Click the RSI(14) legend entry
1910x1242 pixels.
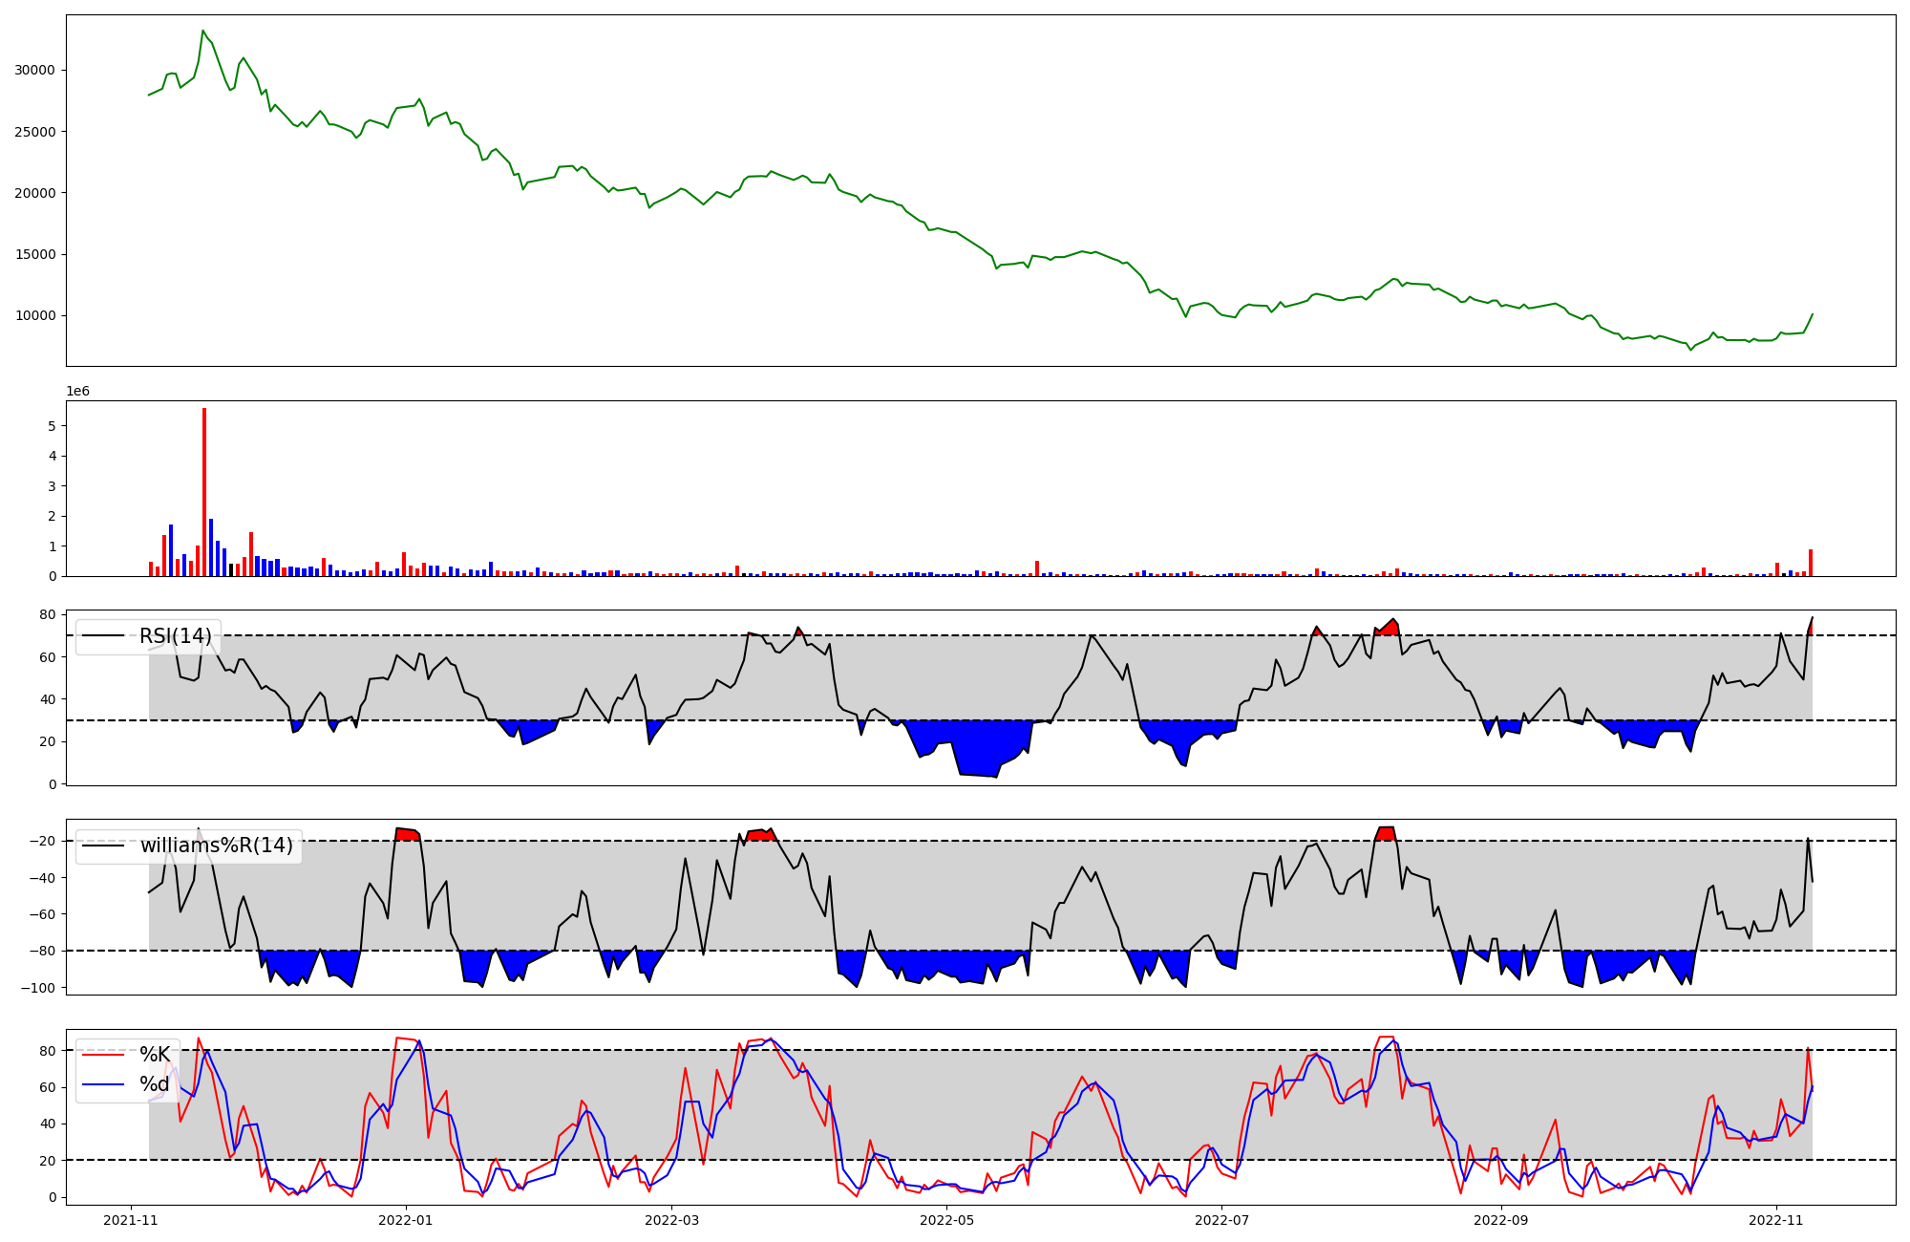[x=176, y=636]
